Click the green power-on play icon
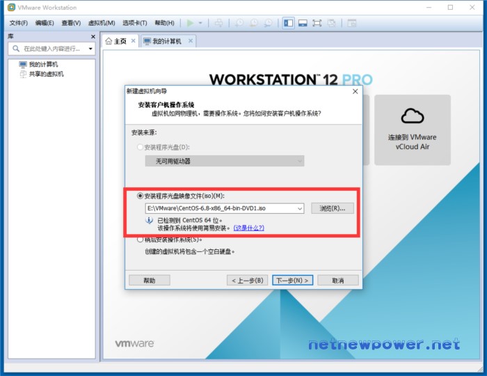 [x=190, y=23]
